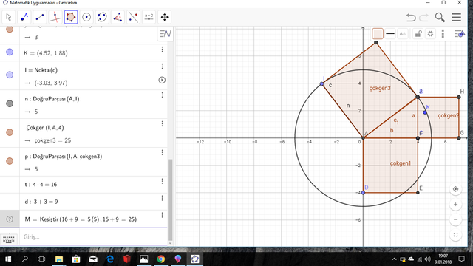Open the search magnifier

pos(440,17)
